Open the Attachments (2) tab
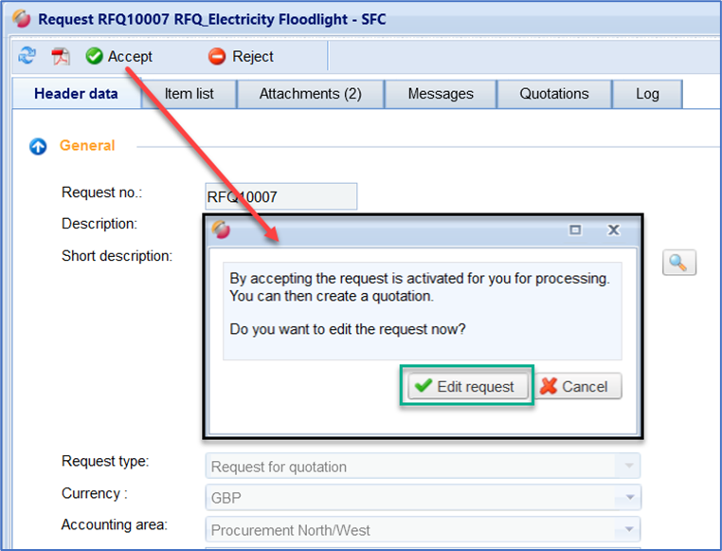The width and height of the screenshot is (722, 551). point(310,94)
